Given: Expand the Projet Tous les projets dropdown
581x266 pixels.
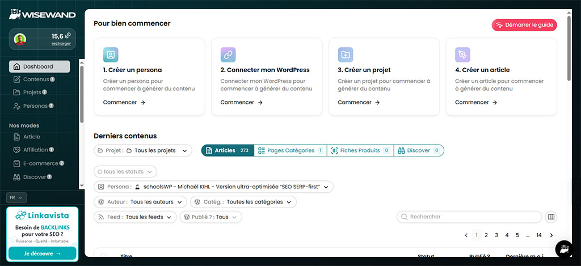Looking at the screenshot, I should pos(143,150).
